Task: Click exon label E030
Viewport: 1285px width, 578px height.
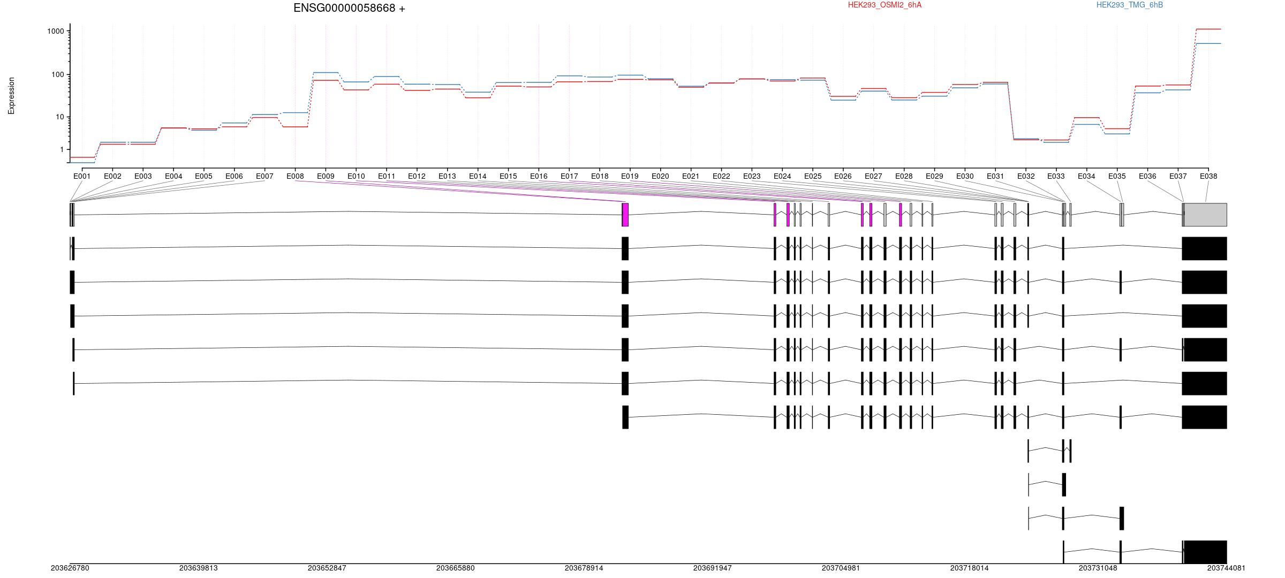Action: pos(965,176)
